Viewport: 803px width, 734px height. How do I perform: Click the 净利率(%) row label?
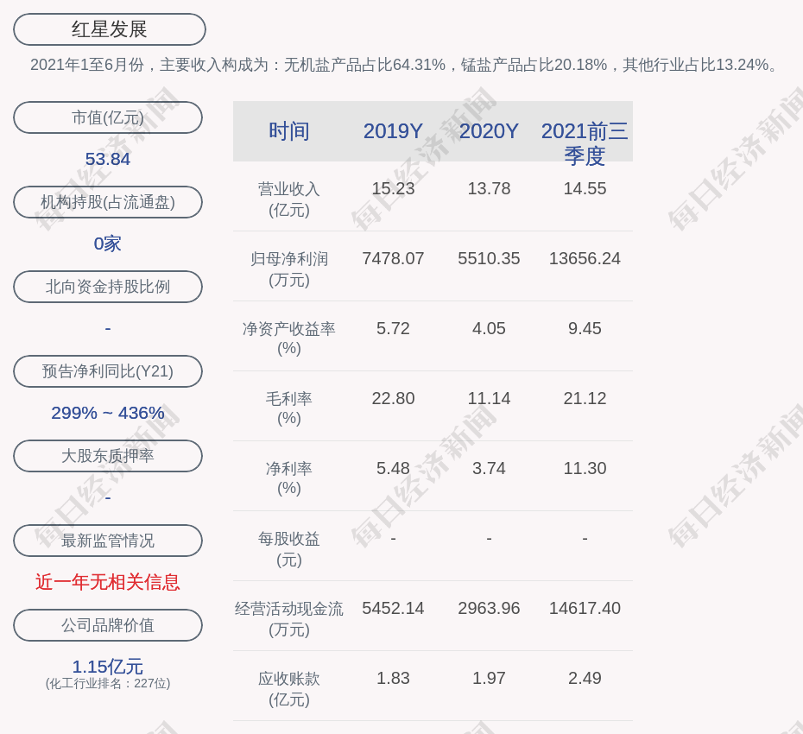pyautogui.click(x=289, y=478)
